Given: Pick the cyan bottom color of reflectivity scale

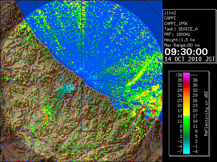Looking at the screenshot, I should point(186,151).
